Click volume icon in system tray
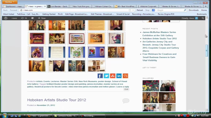211x118 pixels. [x=198, y=116]
